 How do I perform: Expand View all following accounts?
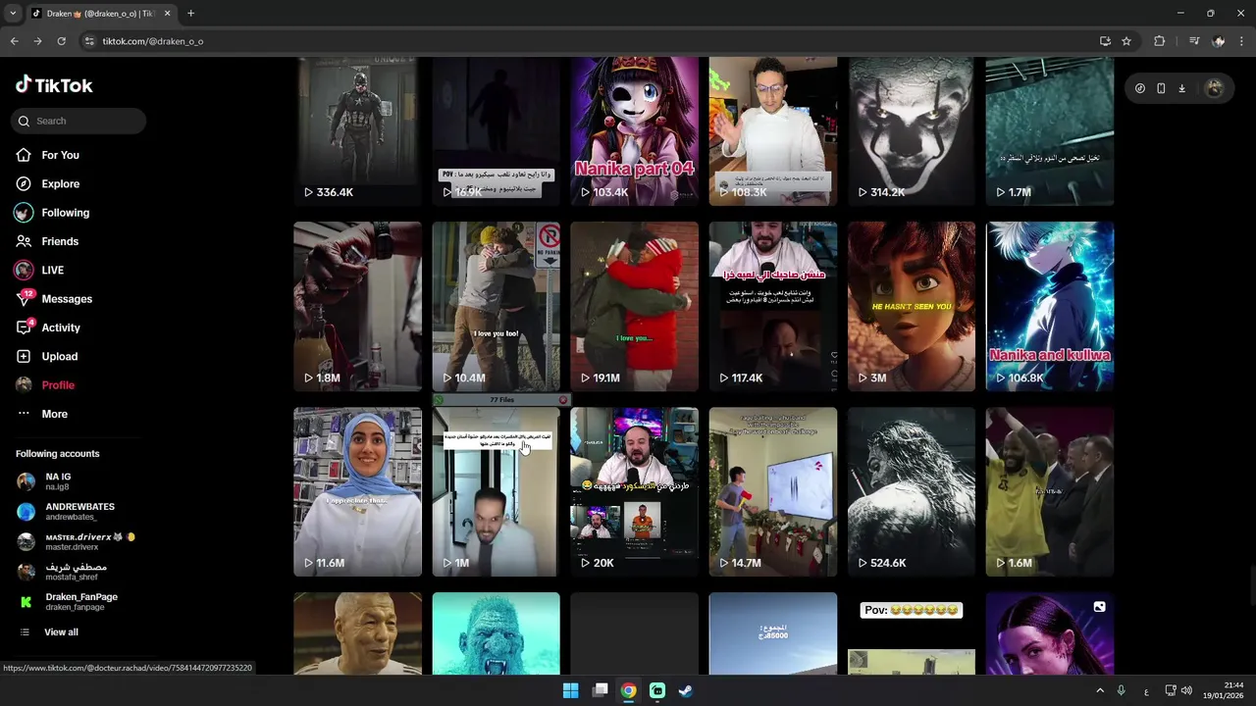[x=61, y=632]
